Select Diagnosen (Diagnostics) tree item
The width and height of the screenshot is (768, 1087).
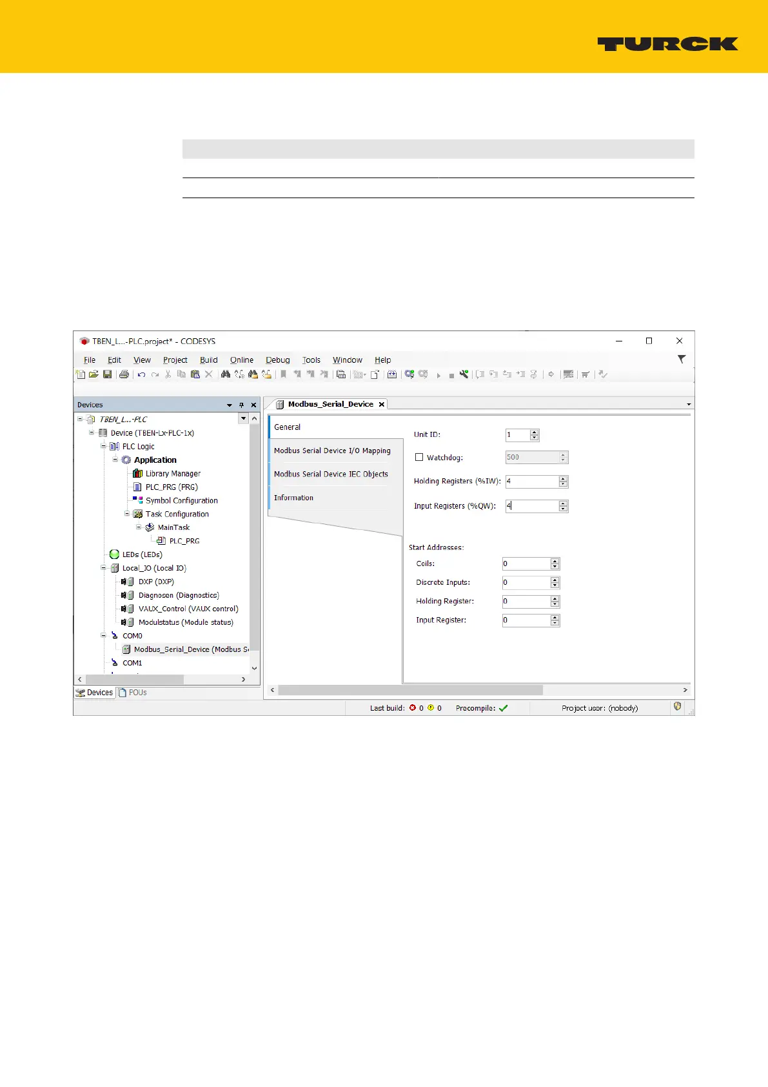click(x=179, y=595)
